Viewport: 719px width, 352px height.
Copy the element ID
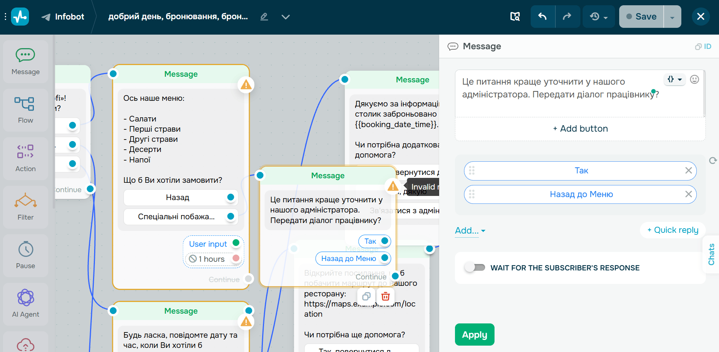point(703,46)
